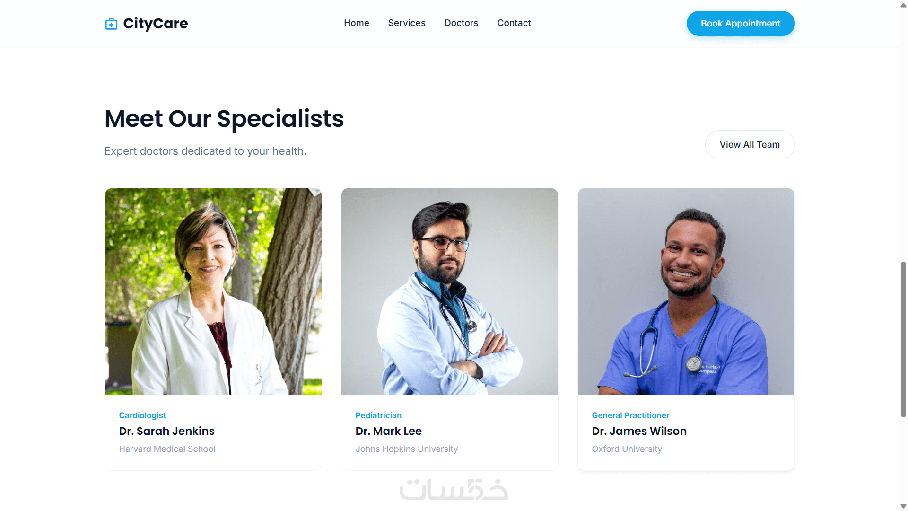Viewport: 908px width, 511px height.
Task: Click the Cardiologist specialty label
Action: (142, 415)
